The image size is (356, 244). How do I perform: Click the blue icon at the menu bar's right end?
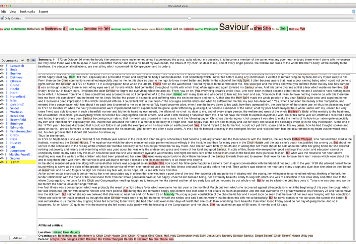tap(353, 11)
